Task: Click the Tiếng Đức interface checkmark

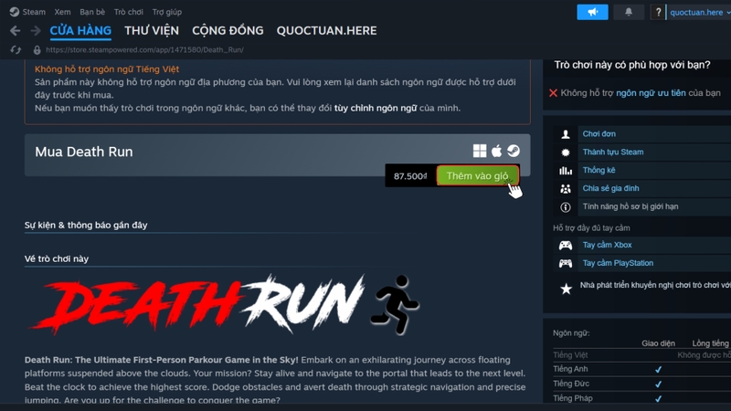Action: point(658,385)
